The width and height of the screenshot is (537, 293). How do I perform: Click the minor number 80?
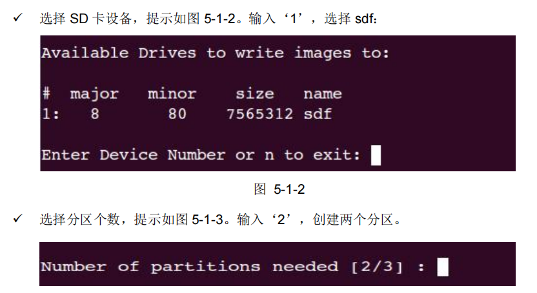click(x=177, y=114)
